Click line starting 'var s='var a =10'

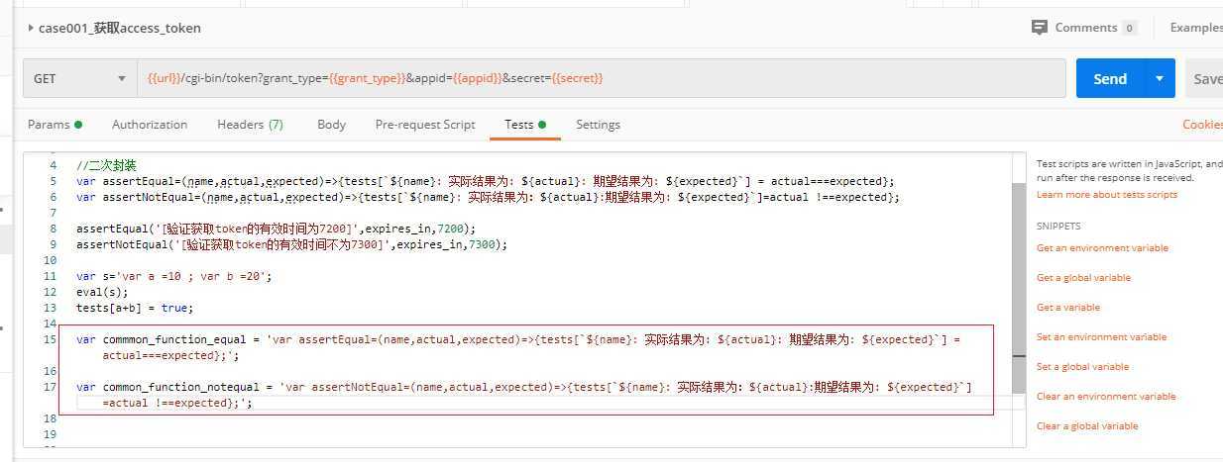(174, 276)
